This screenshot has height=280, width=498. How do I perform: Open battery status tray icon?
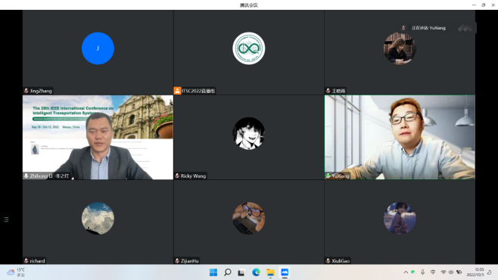(459, 272)
